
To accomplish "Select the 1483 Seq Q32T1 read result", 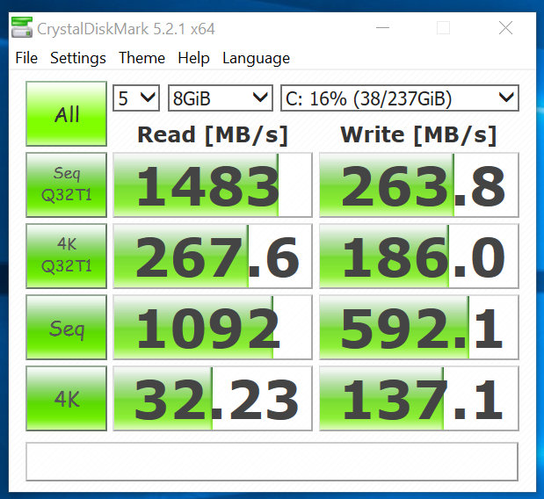I will click(213, 184).
